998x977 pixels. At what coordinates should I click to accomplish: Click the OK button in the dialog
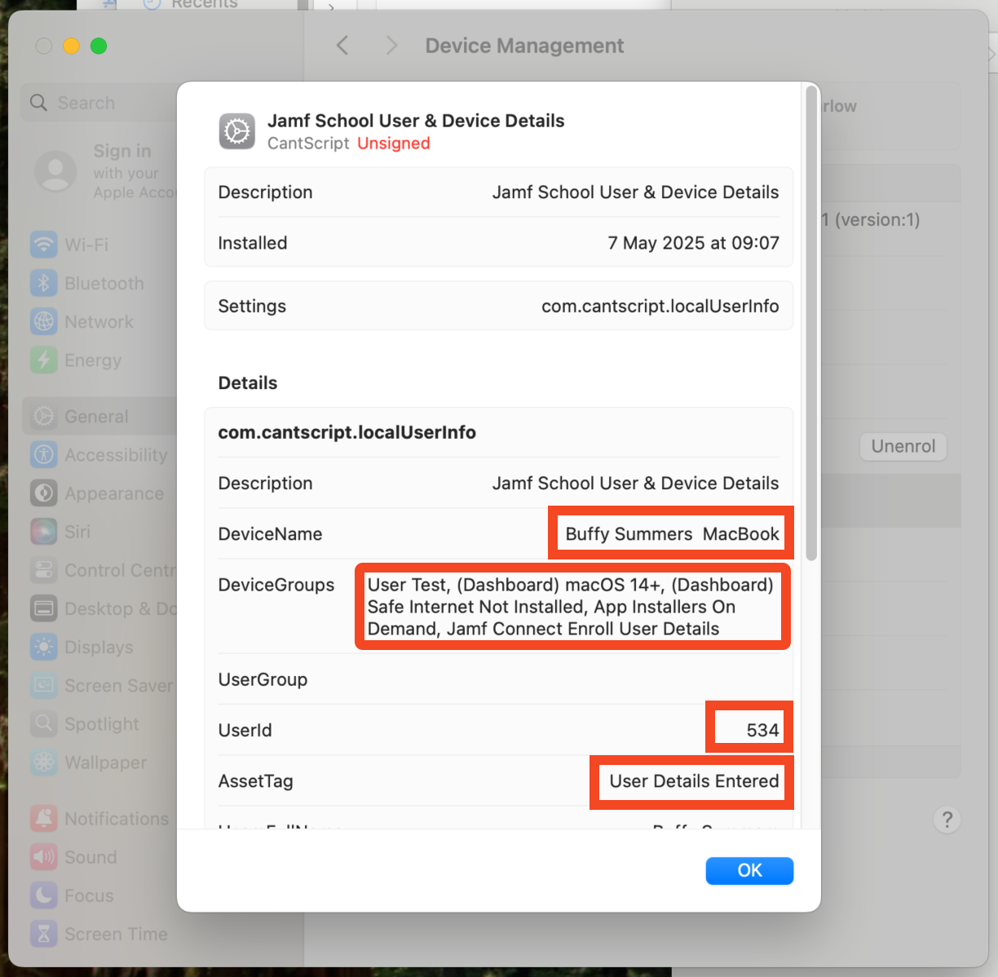point(749,870)
